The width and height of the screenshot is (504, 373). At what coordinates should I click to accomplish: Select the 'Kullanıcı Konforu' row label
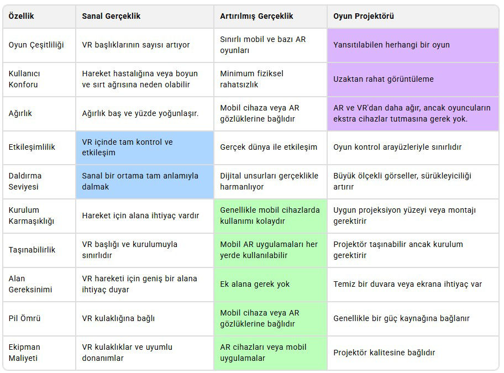[x=24, y=79]
